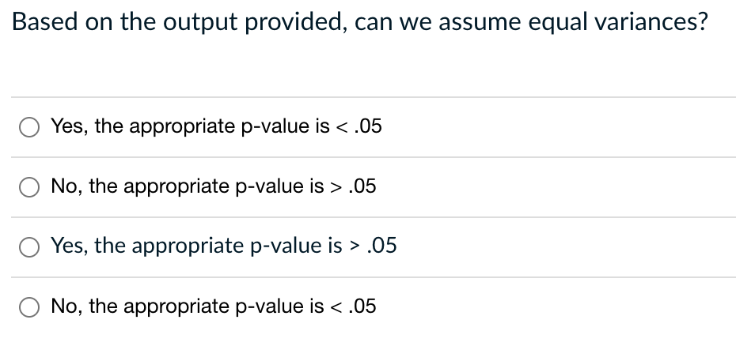This screenshot has width=736, height=346.
Task: Click the question text about equal variances
Action: click(359, 22)
